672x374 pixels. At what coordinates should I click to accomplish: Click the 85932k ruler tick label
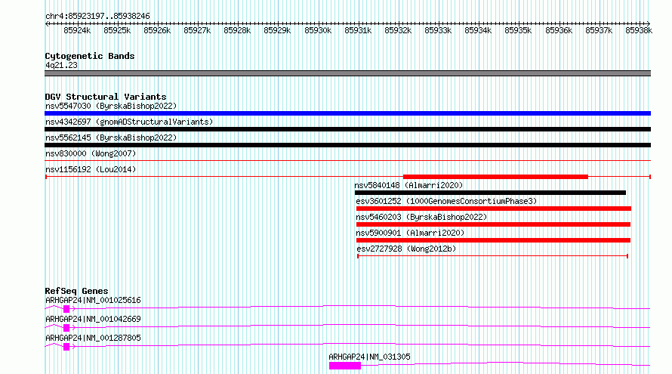398,31
